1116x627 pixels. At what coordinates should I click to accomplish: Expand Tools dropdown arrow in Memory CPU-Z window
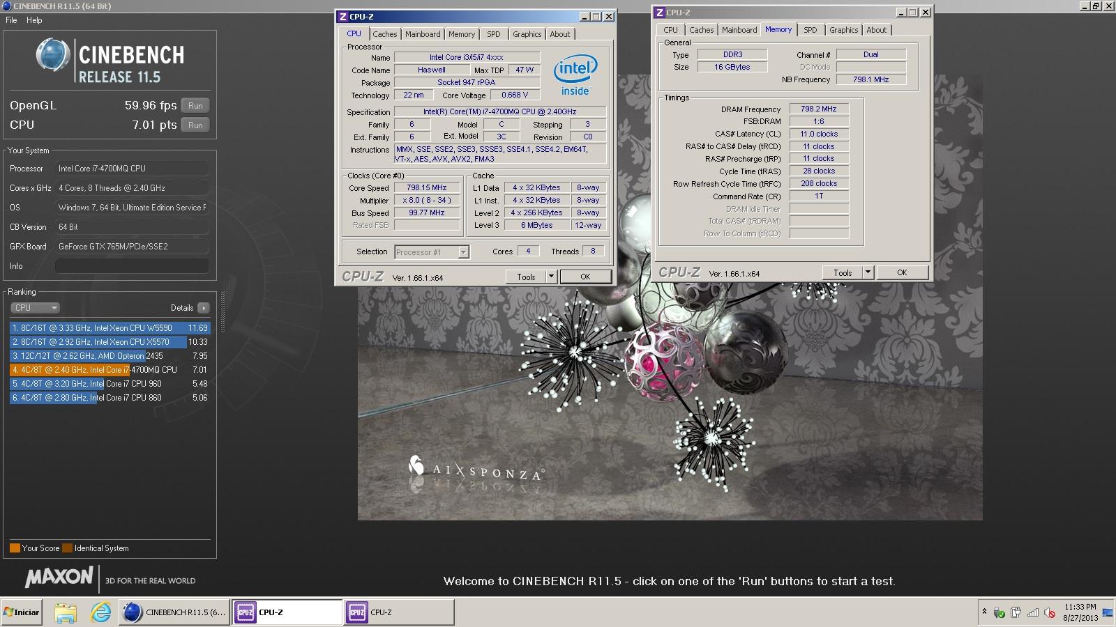(x=868, y=272)
